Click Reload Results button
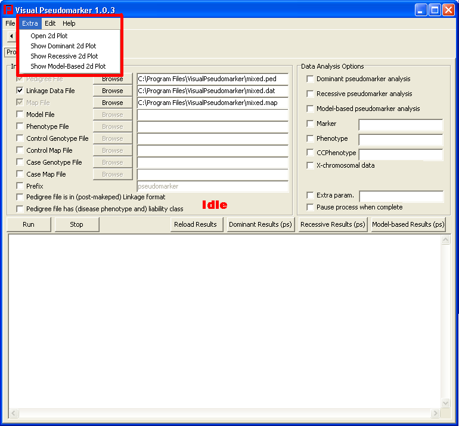Screen dimensions: 459x426 click(x=197, y=224)
